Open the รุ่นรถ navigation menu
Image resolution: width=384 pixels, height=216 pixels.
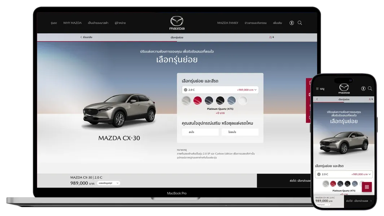[54, 23]
